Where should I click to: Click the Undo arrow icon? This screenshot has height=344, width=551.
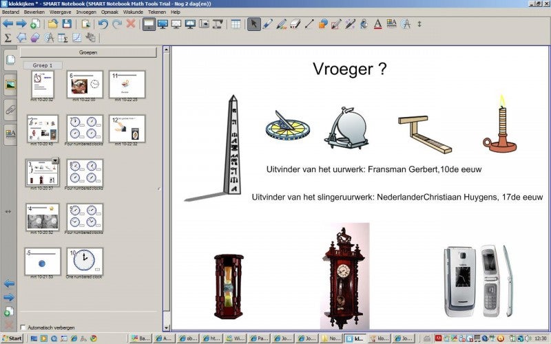click(103, 24)
